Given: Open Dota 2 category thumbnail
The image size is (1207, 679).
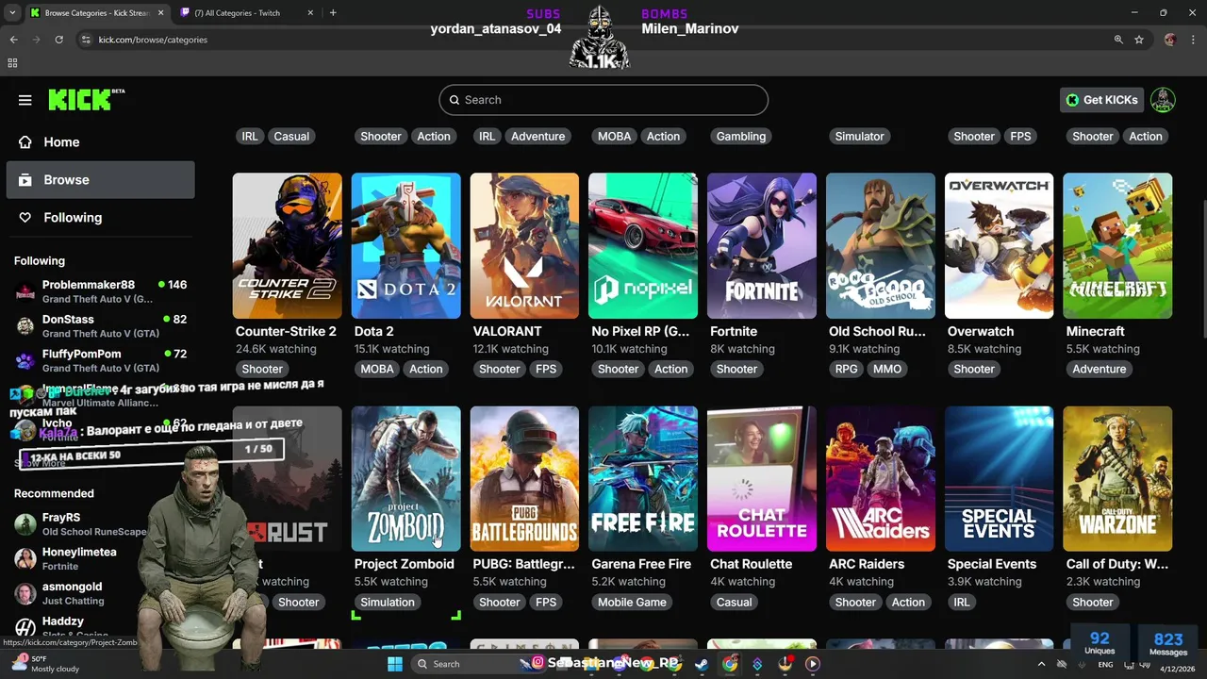Looking at the screenshot, I should [x=406, y=245].
